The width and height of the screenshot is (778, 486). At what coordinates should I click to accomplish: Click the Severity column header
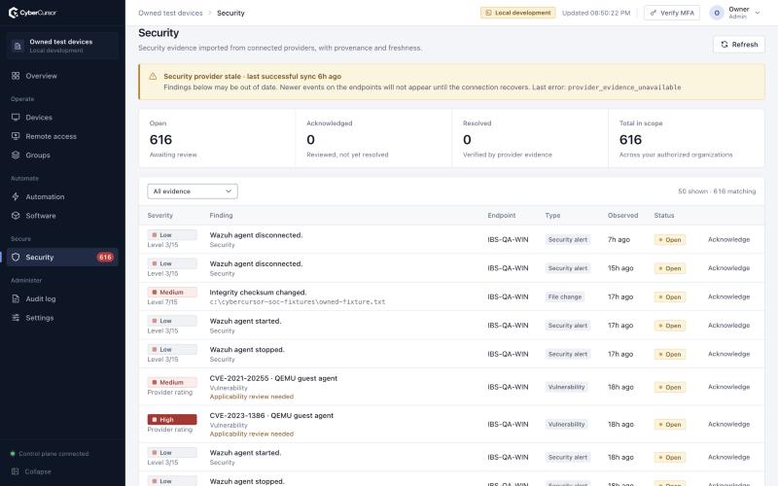pos(159,216)
